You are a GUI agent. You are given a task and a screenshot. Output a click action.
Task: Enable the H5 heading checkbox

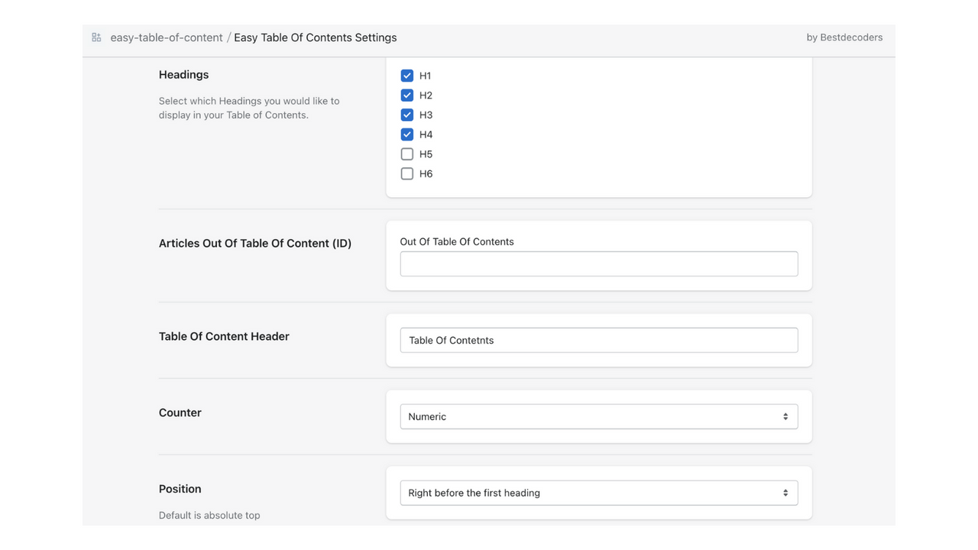click(x=407, y=154)
